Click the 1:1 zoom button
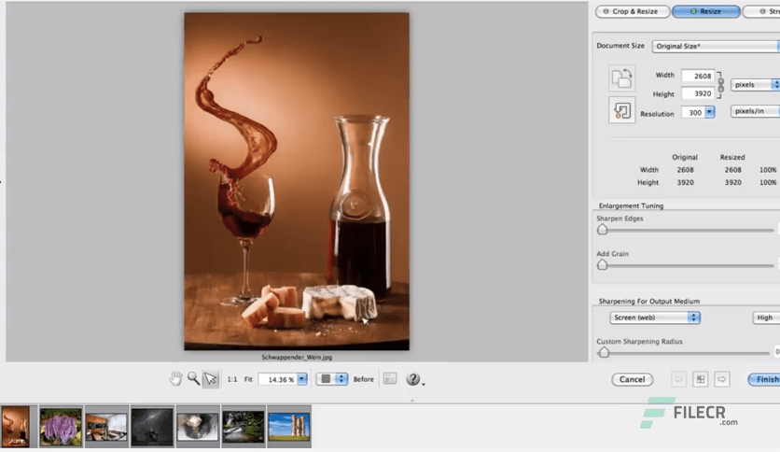 (x=232, y=379)
